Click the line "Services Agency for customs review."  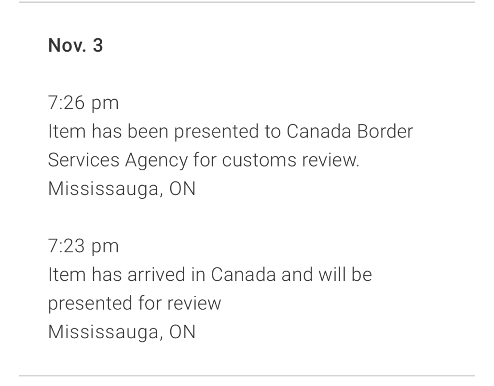(204, 160)
